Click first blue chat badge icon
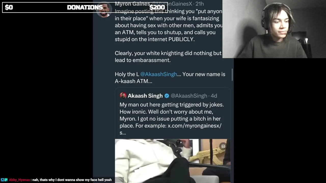Screen dimensions: 326x183 coord(2,180)
